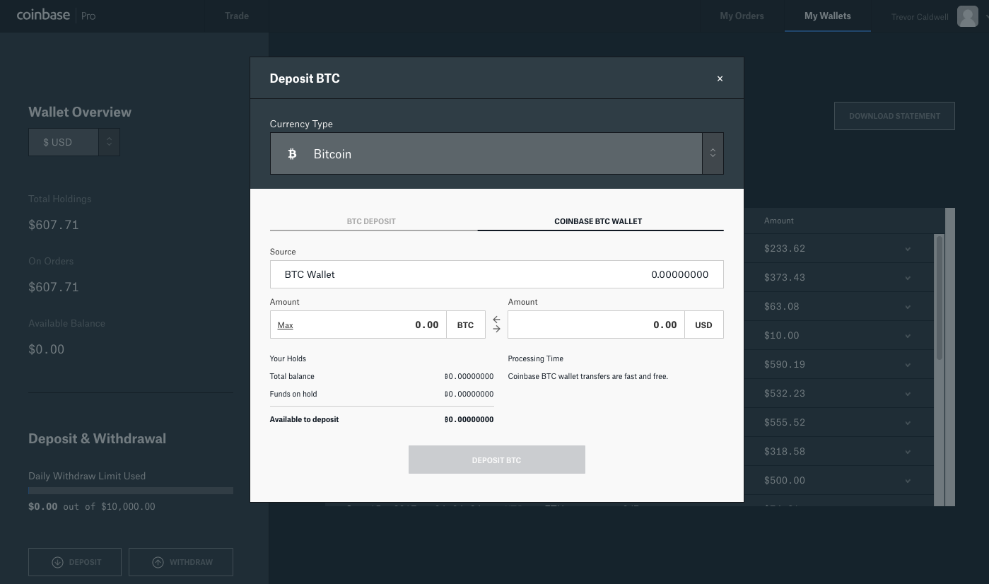Viewport: 989px width, 584px height.
Task: Click the Total Holdings $607.71 value
Action: [x=54, y=225]
